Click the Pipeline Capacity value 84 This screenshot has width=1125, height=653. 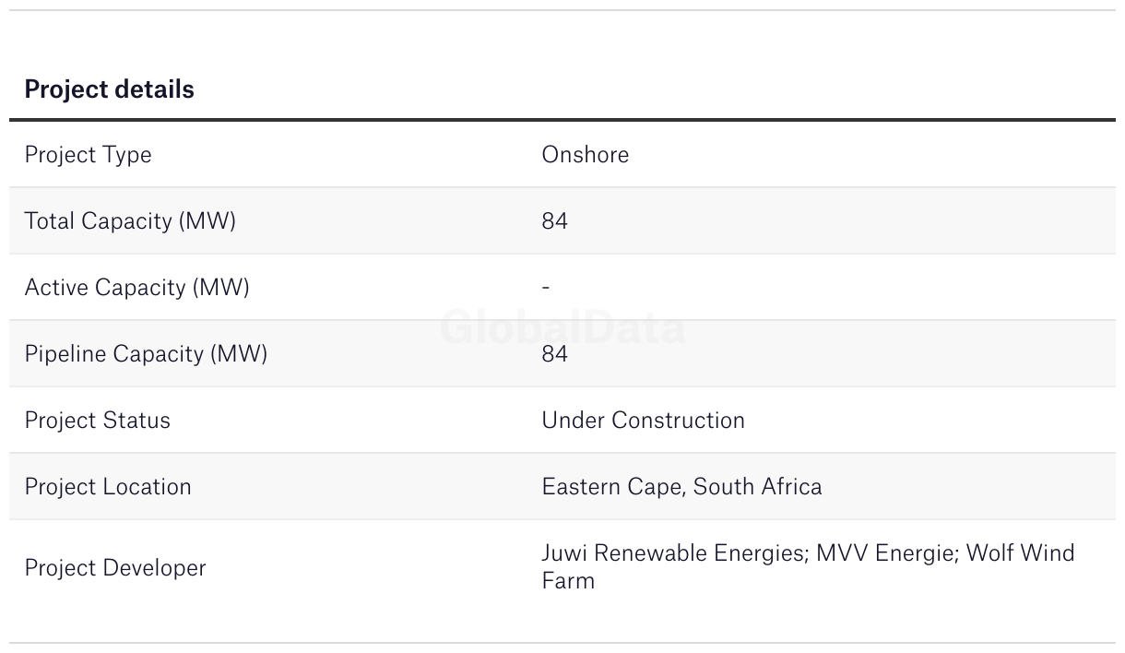[x=555, y=354]
